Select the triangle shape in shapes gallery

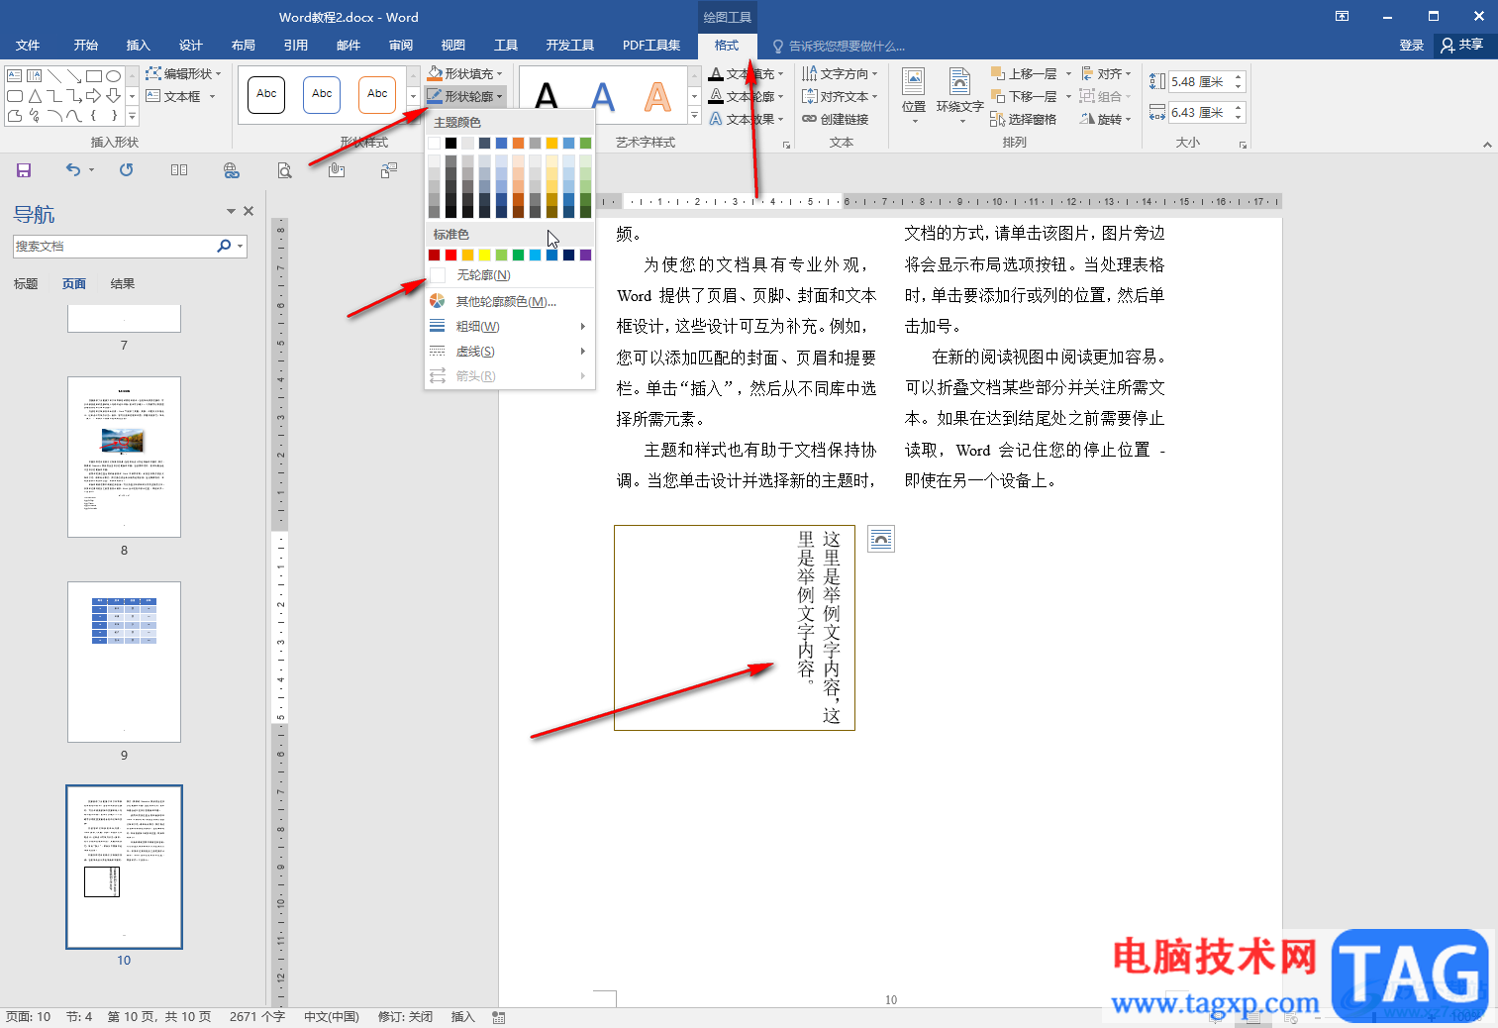click(x=34, y=96)
